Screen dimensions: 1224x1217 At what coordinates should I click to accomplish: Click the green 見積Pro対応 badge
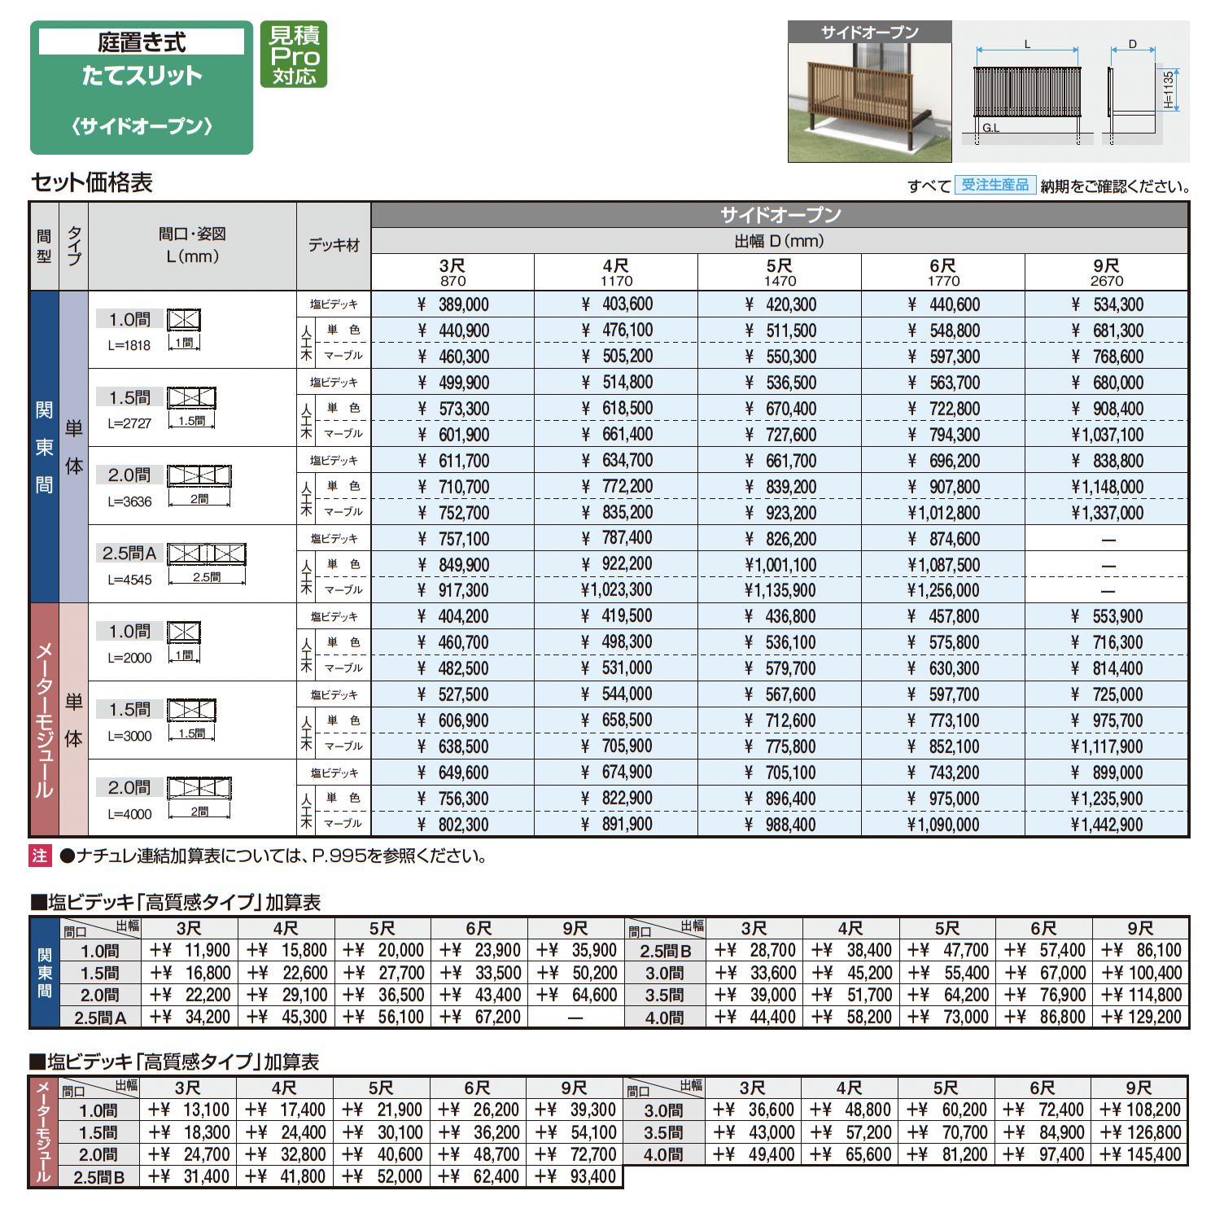293,55
